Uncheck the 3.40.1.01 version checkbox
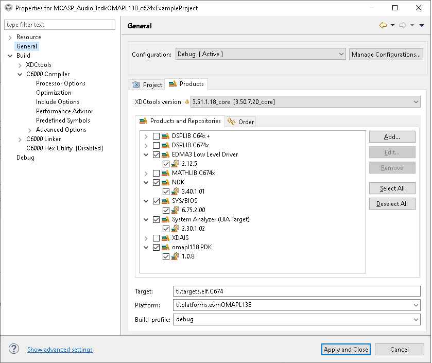This screenshot has height=363, width=432. [x=166, y=192]
